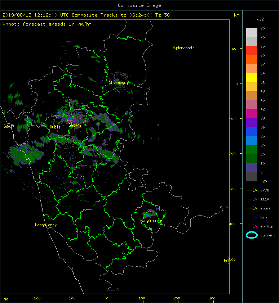Click the -300 tick on the vertical km axis

click(231, 189)
